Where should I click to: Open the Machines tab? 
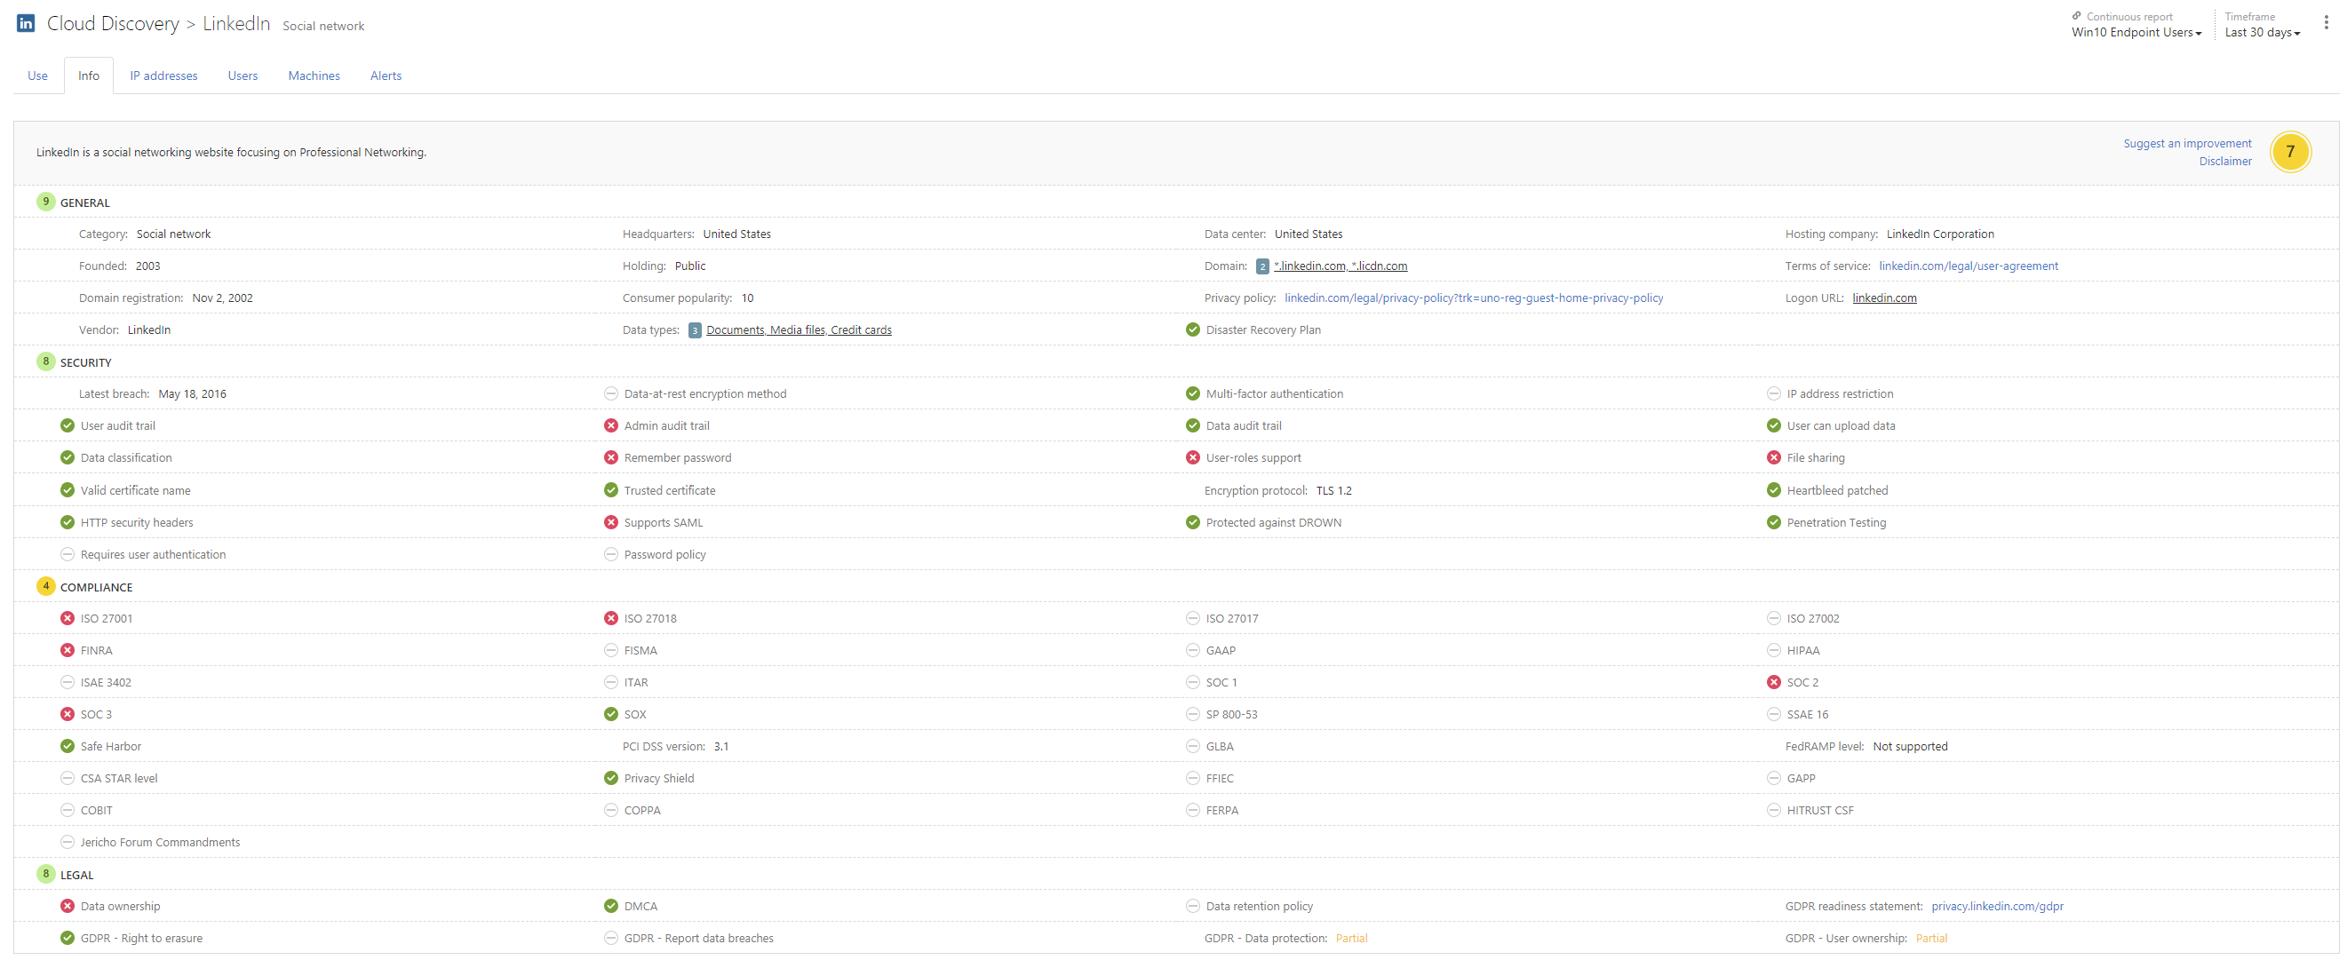[x=314, y=75]
